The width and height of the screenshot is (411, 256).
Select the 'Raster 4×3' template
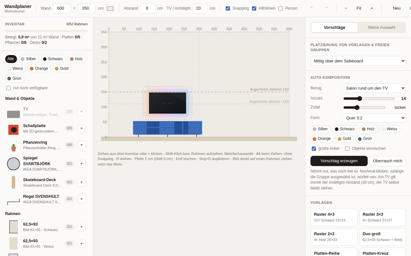pyautogui.click(x=334, y=217)
